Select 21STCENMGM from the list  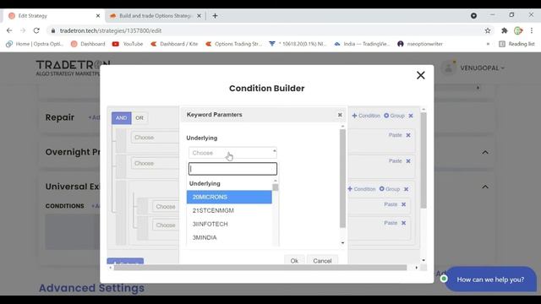(229, 210)
